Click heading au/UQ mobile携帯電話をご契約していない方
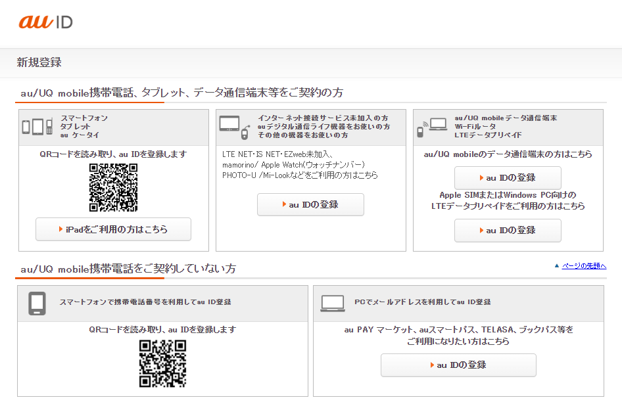Viewport: 622px width, 406px height. pos(128,269)
